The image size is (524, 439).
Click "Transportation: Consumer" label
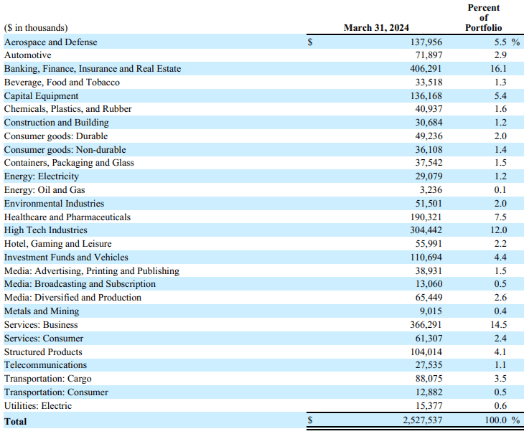(56, 392)
